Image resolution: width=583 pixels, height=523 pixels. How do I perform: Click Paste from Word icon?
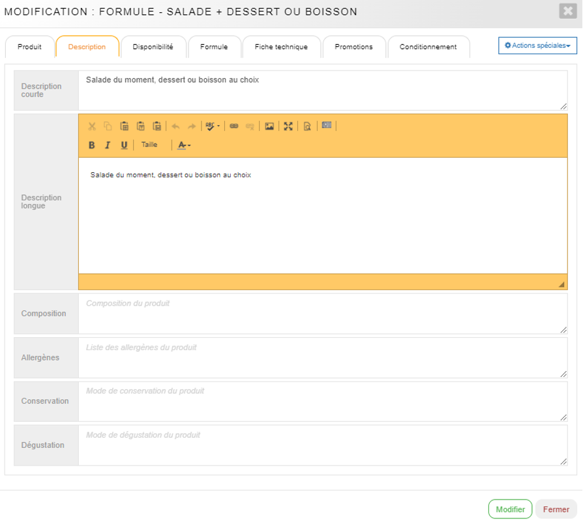[x=157, y=127]
